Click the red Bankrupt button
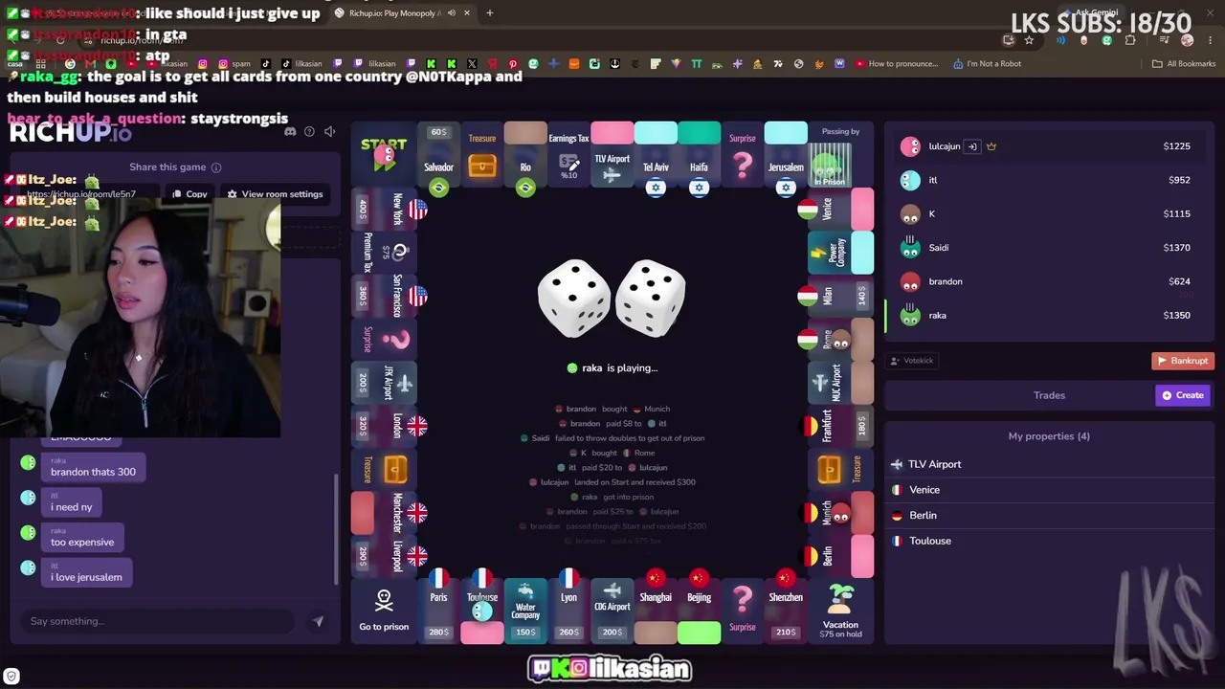This screenshot has width=1225, height=689. coord(1183,361)
